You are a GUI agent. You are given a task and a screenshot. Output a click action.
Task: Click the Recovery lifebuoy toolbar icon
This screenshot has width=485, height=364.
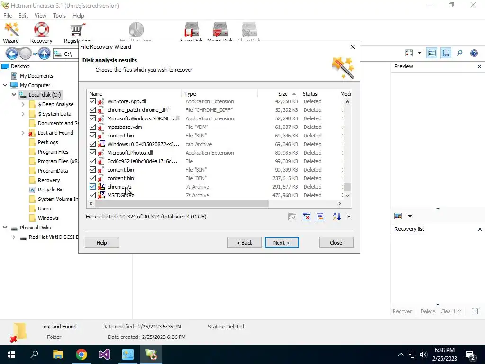click(42, 30)
